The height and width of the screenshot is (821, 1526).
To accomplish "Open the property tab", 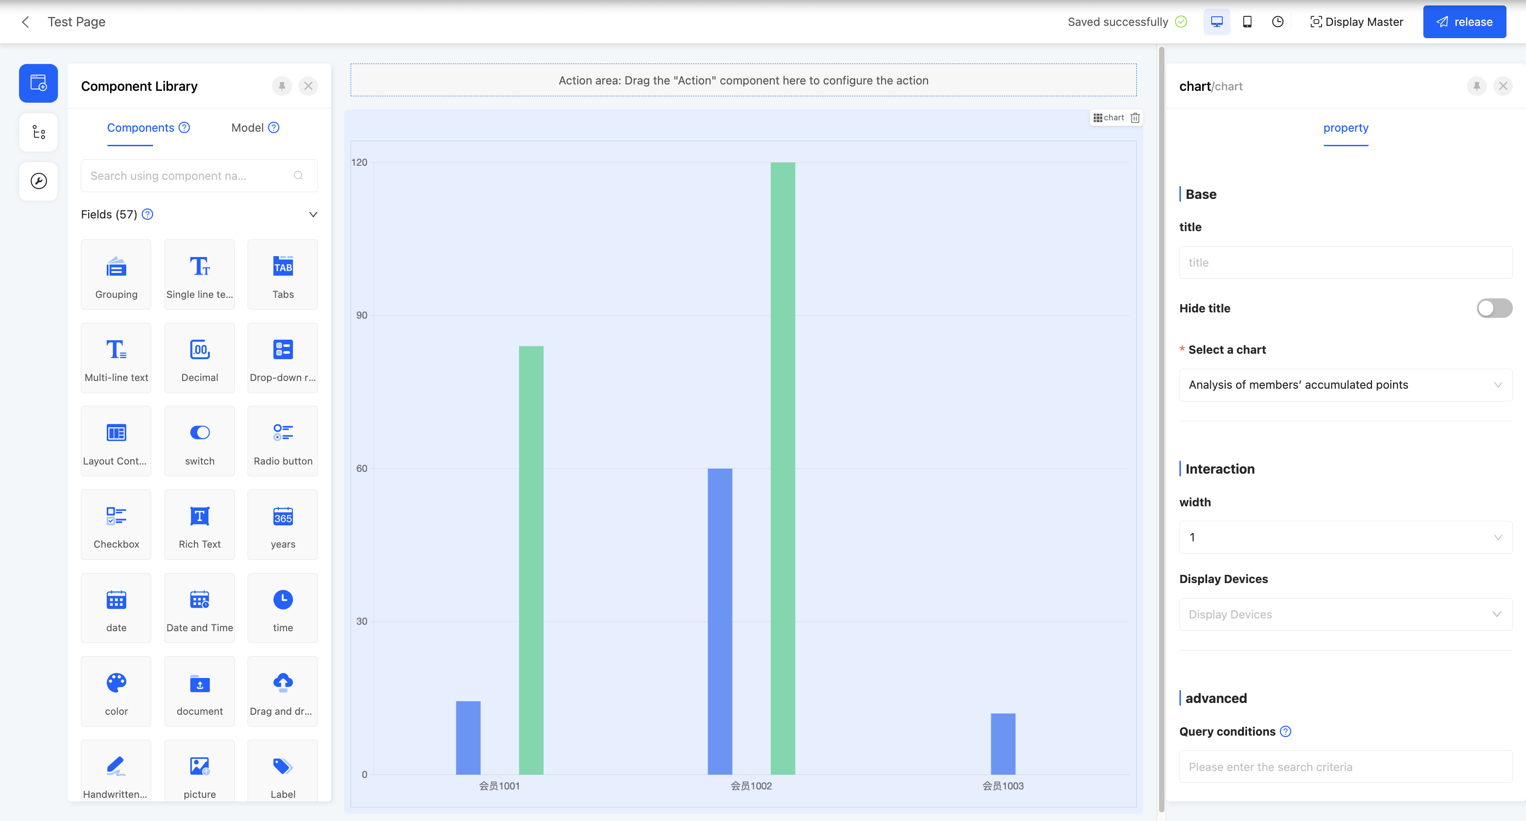I will pyautogui.click(x=1345, y=128).
